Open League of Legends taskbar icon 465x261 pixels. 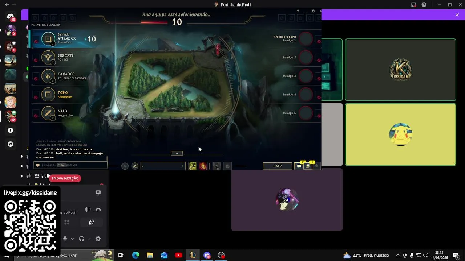193,255
